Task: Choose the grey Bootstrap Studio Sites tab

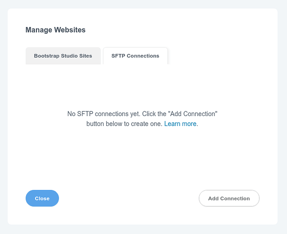Action: click(63, 56)
